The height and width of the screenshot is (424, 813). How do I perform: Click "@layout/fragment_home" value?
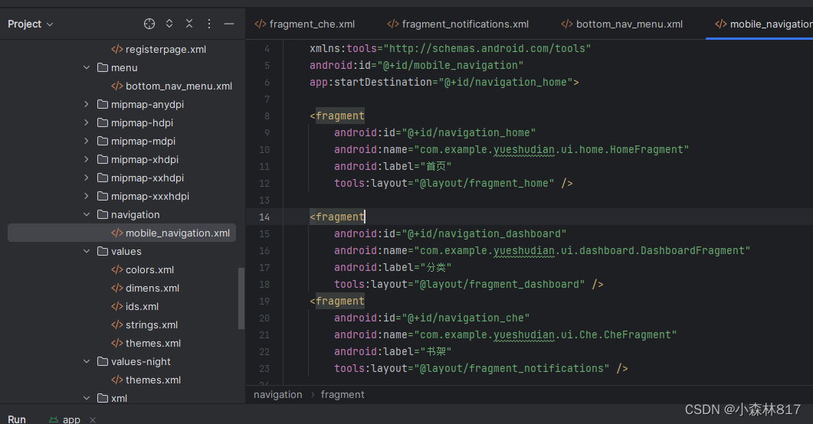pos(484,183)
